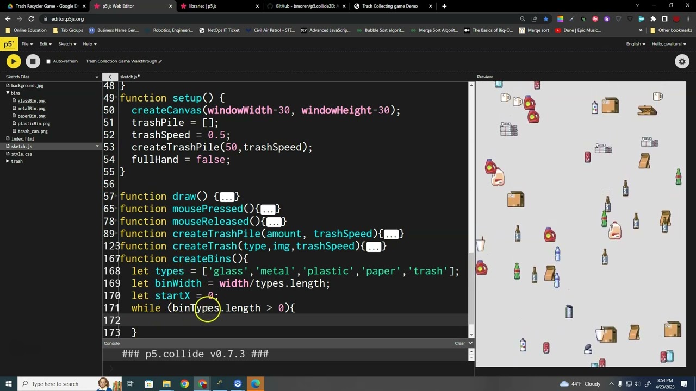Open the Tab Groups bookmark
696x391 pixels.
(x=68, y=30)
